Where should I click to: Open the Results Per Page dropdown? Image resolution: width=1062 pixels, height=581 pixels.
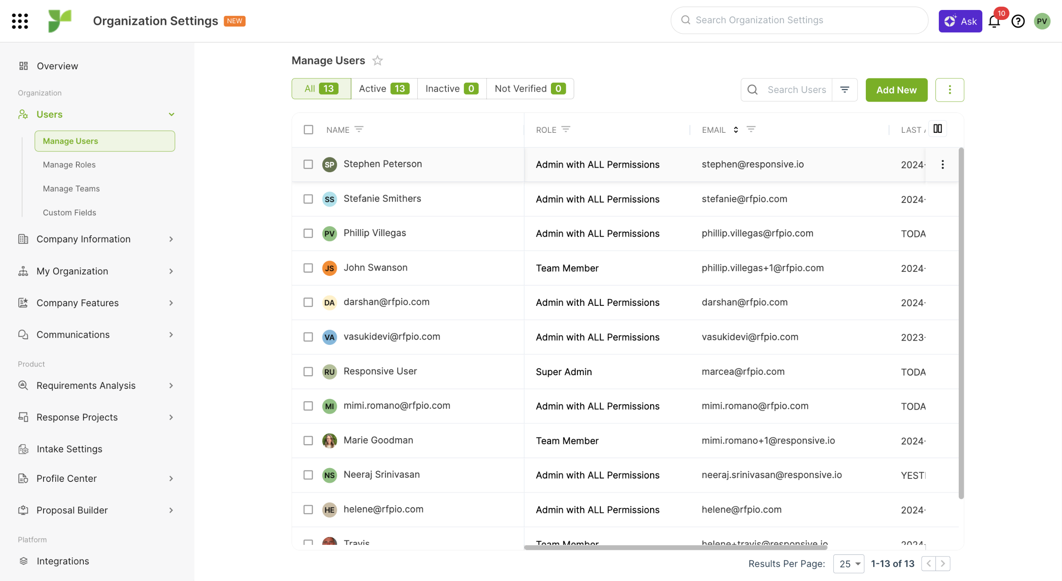[x=848, y=564]
